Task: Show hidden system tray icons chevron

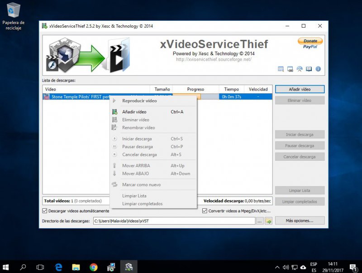Action: (277, 267)
